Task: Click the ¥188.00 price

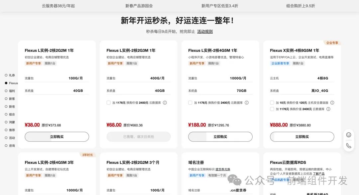Action: [197, 125]
